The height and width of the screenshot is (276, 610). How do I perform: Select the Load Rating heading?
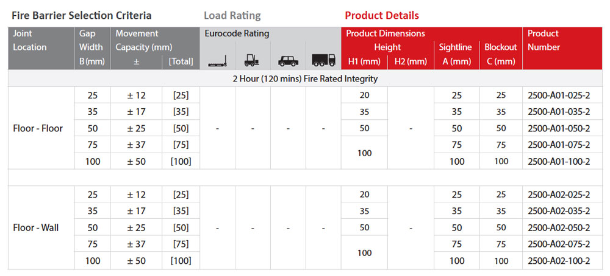[232, 16]
